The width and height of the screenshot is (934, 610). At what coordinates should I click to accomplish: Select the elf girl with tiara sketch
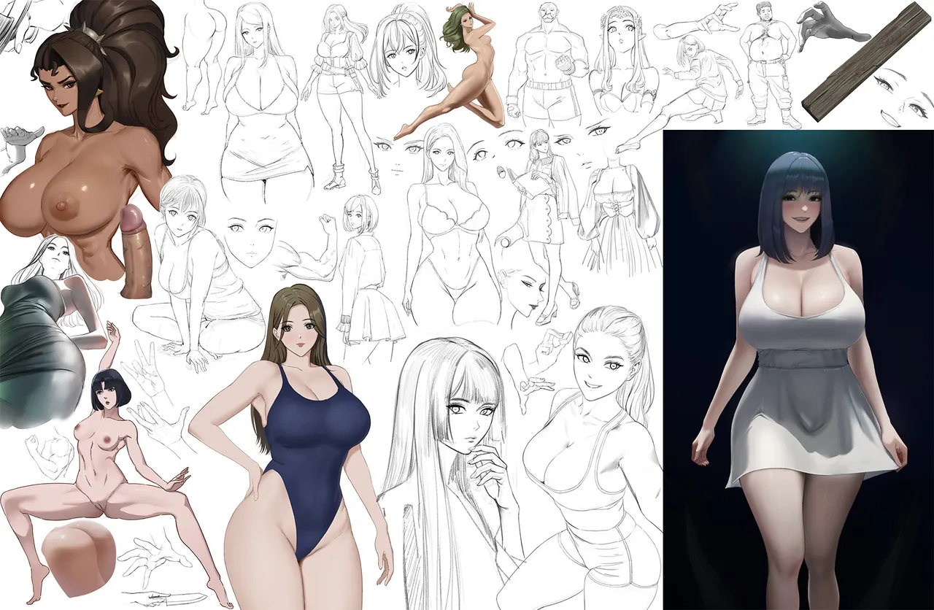(625, 60)
